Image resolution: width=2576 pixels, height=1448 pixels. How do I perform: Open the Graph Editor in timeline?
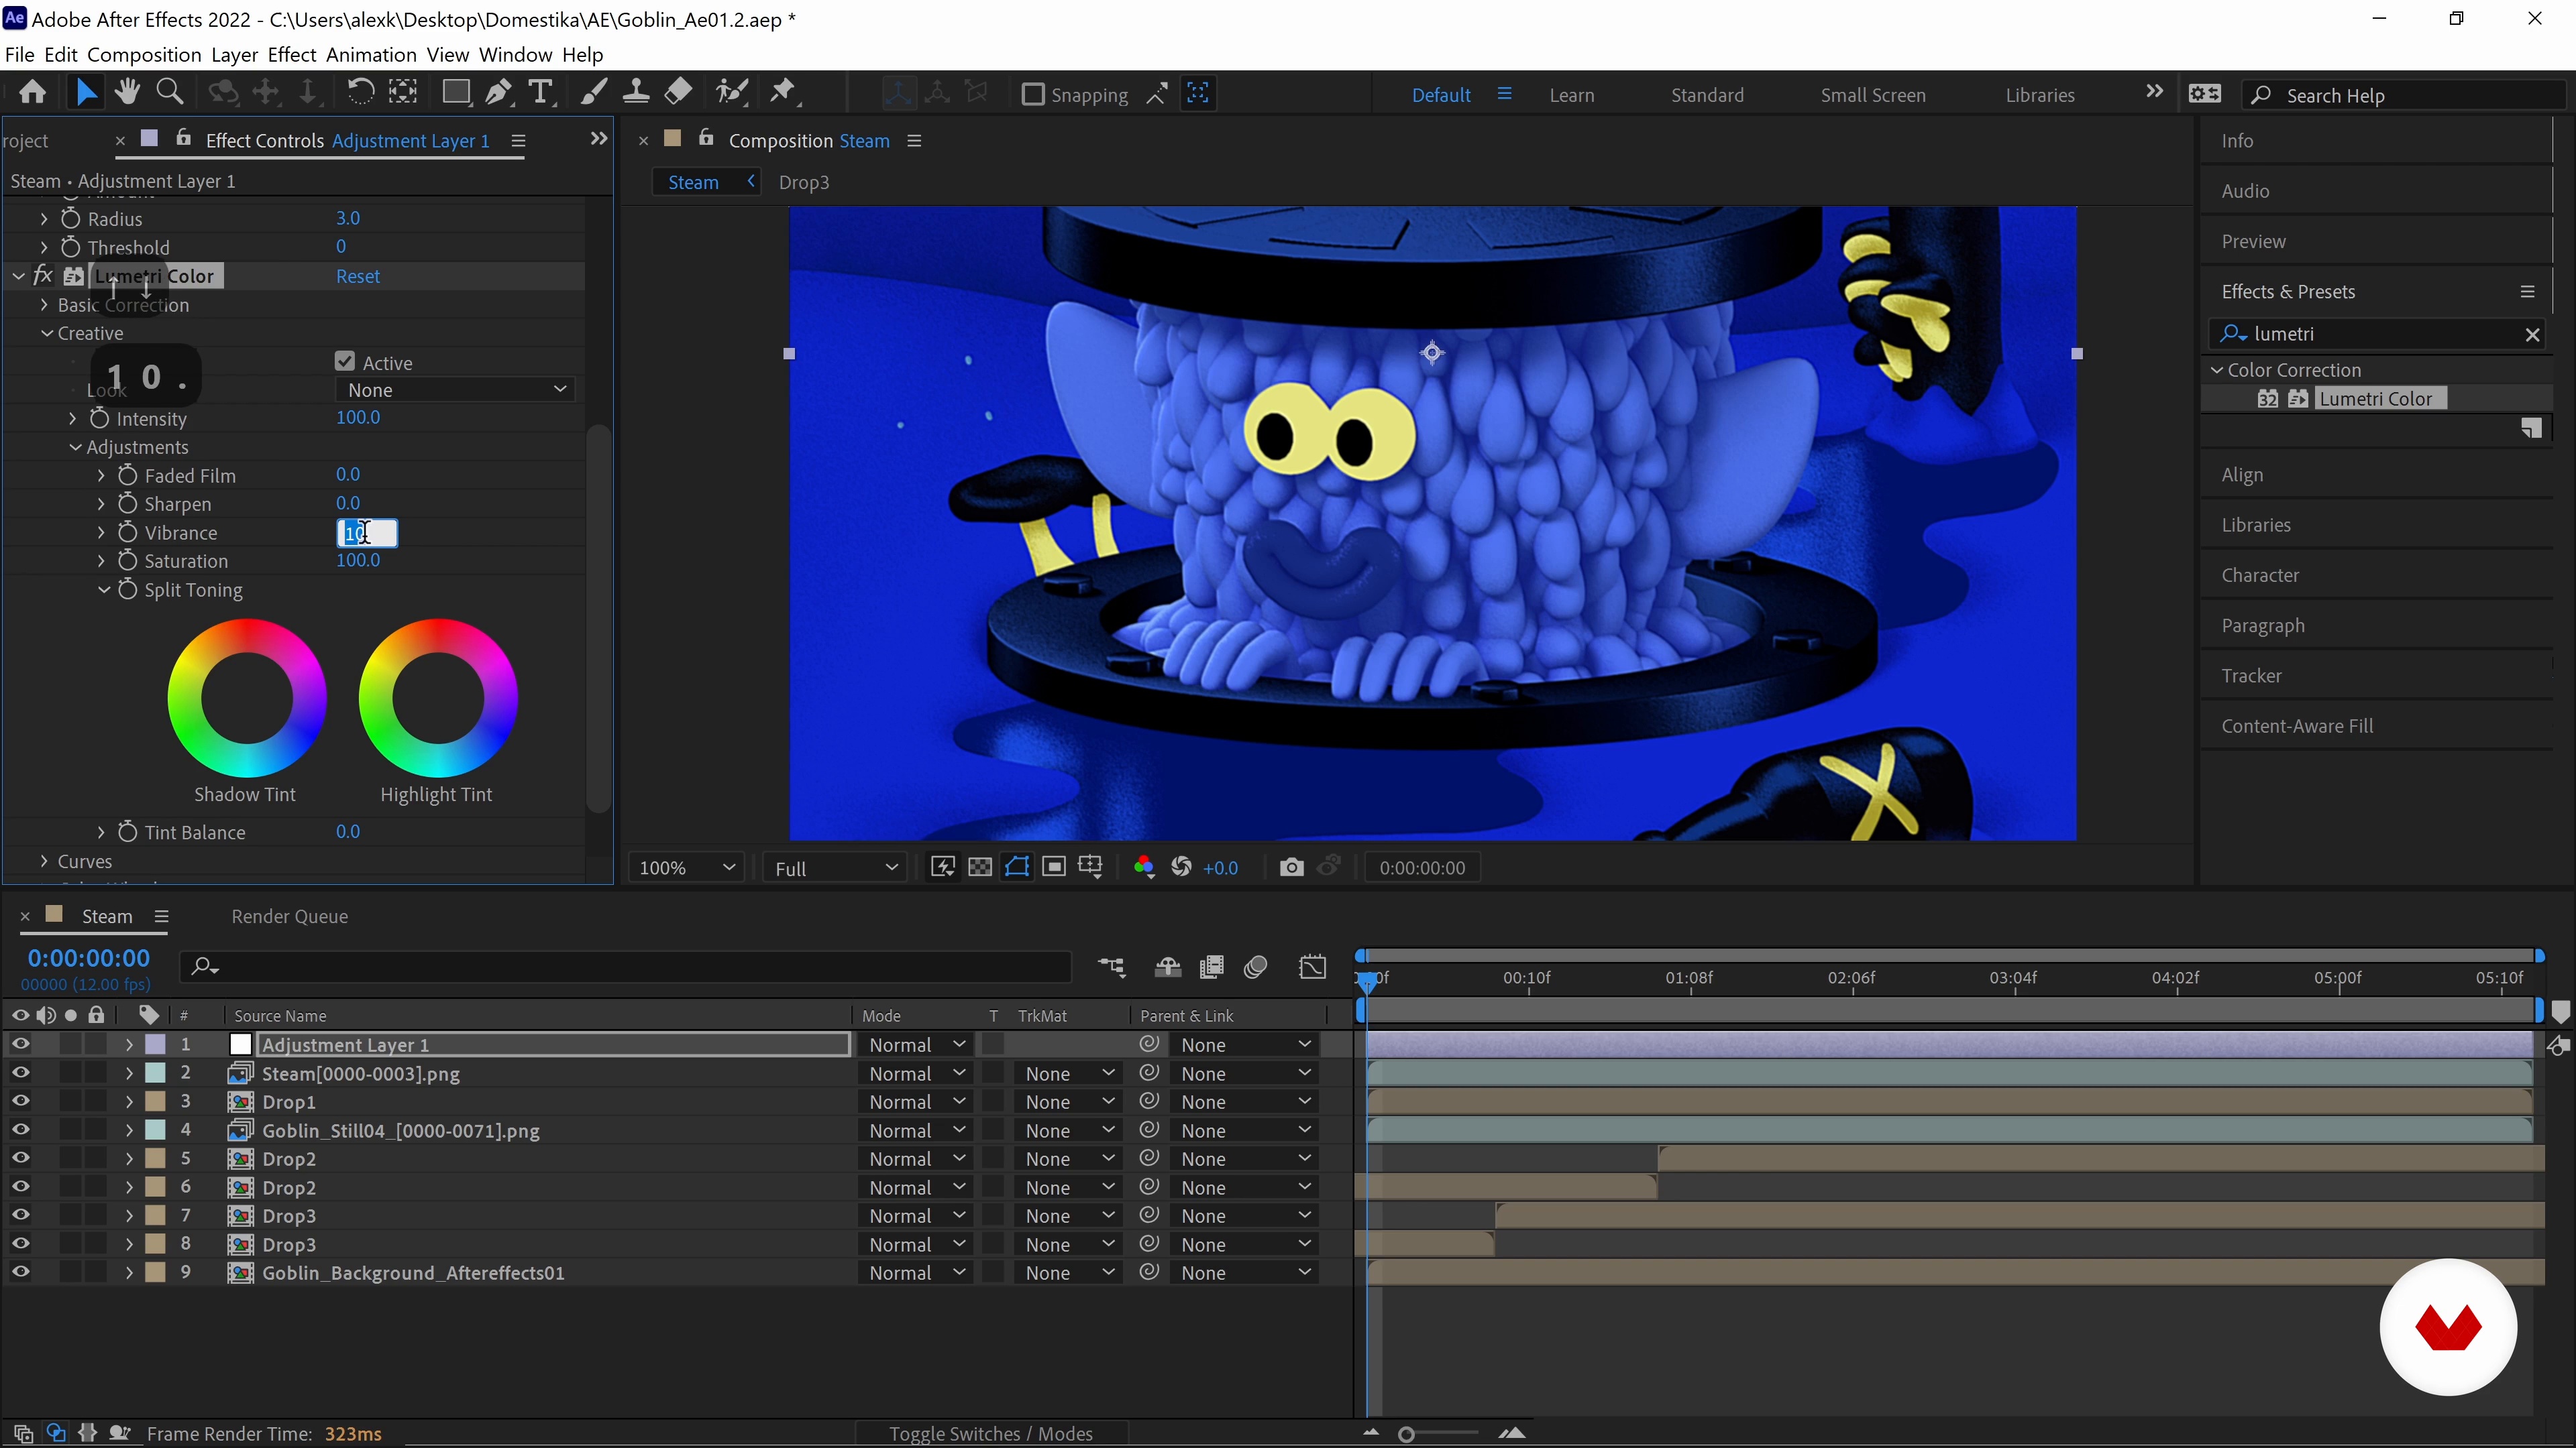coord(1312,966)
